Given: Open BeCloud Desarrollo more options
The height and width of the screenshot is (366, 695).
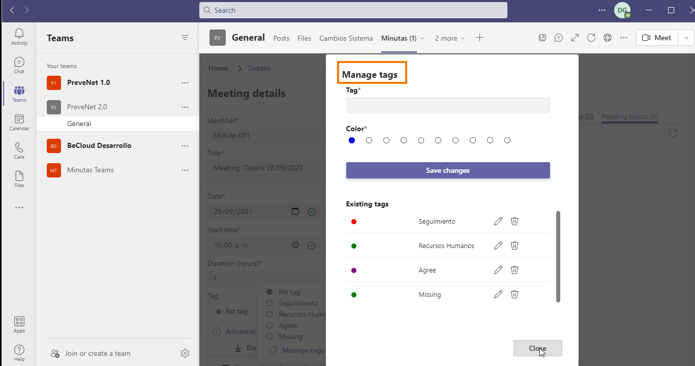Looking at the screenshot, I should (185, 145).
